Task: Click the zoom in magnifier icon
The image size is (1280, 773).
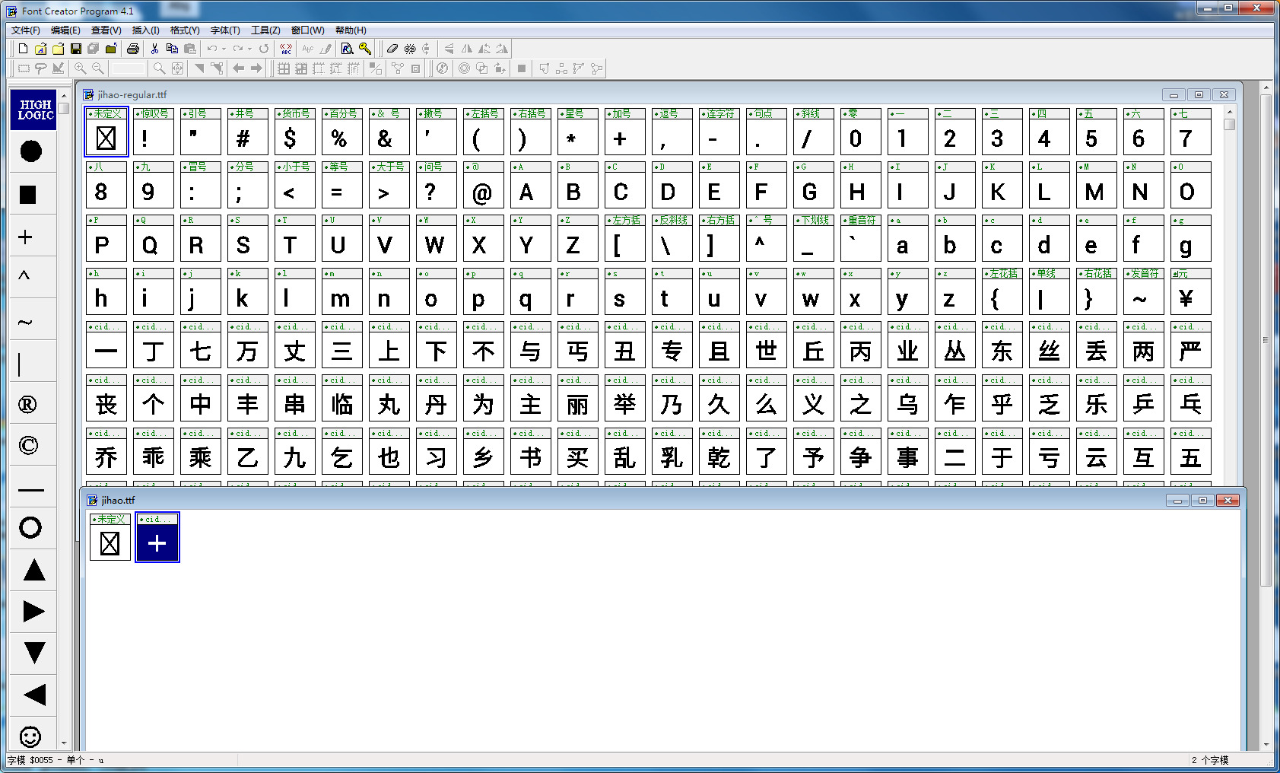Action: pyautogui.click(x=80, y=68)
